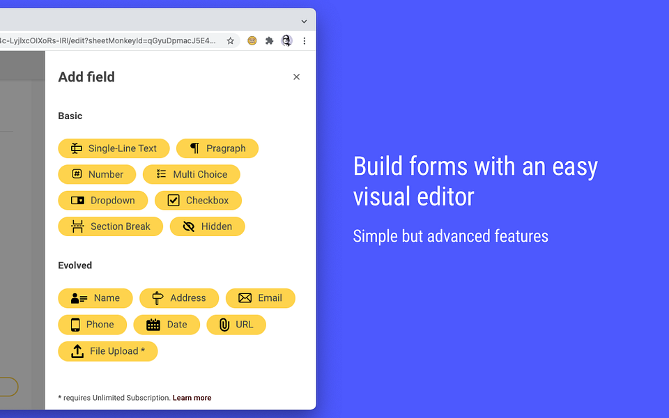Insert a Section Break
The image size is (669, 418).
click(111, 226)
